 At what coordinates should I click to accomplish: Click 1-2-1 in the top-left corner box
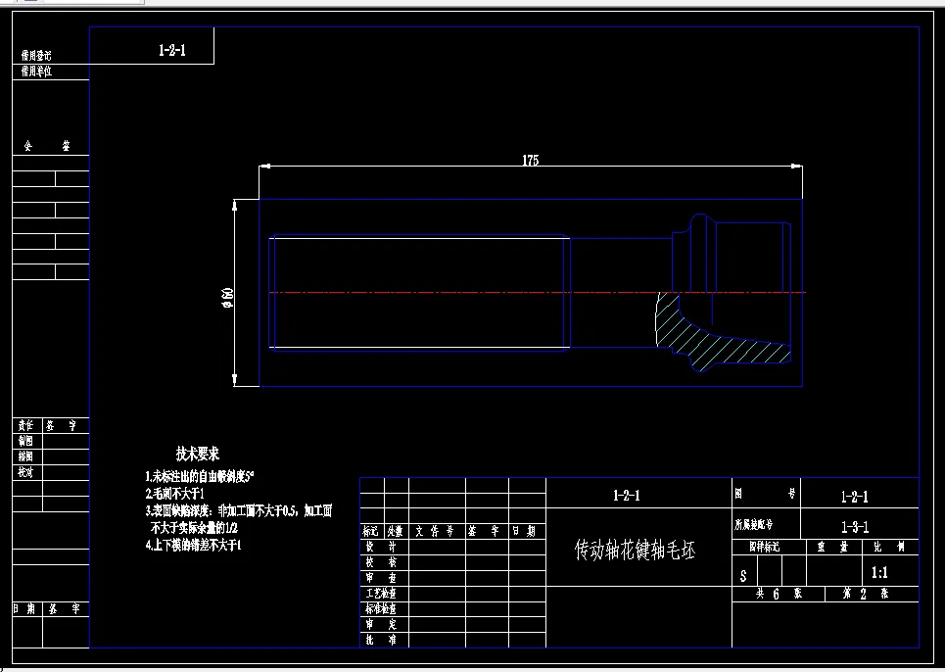tap(171, 50)
